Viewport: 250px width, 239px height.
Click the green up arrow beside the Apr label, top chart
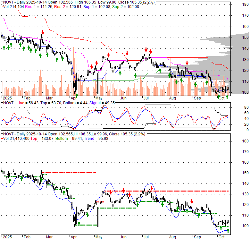point(77,95)
